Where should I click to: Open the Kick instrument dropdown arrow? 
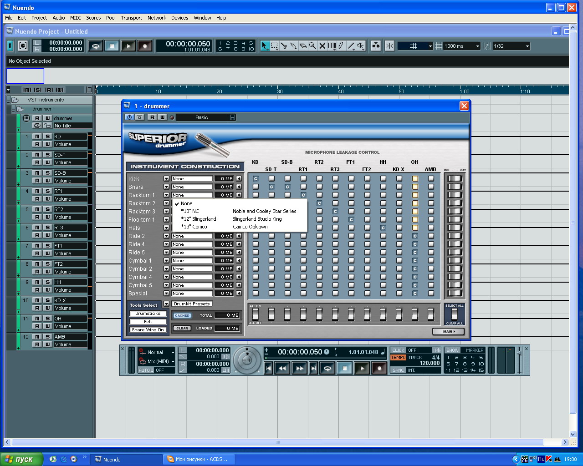(x=166, y=179)
